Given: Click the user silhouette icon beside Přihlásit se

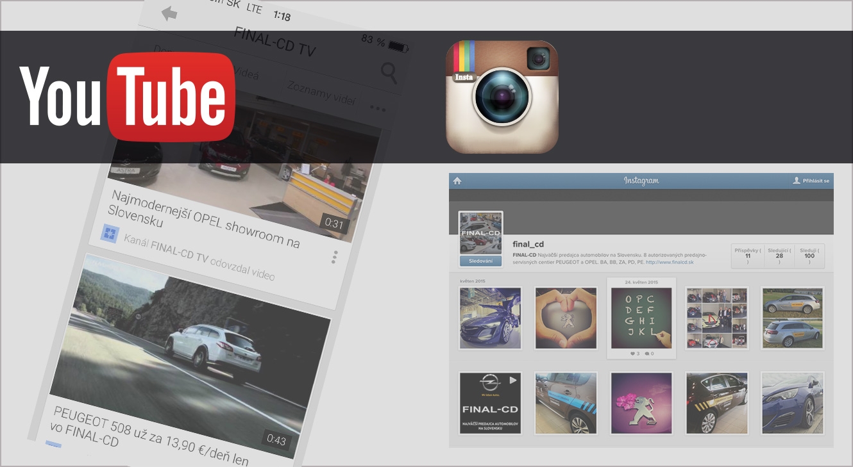Looking at the screenshot, I should [797, 181].
